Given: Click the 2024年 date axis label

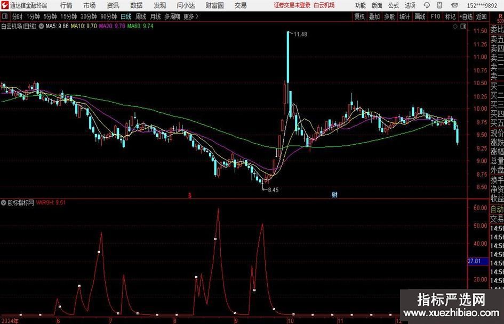Looking at the screenshot, I should click(10, 321).
